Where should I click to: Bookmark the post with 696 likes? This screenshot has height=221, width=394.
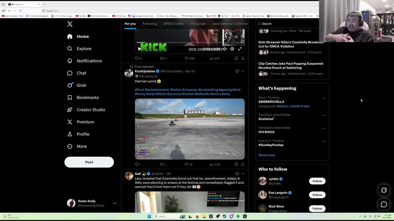coord(236,58)
